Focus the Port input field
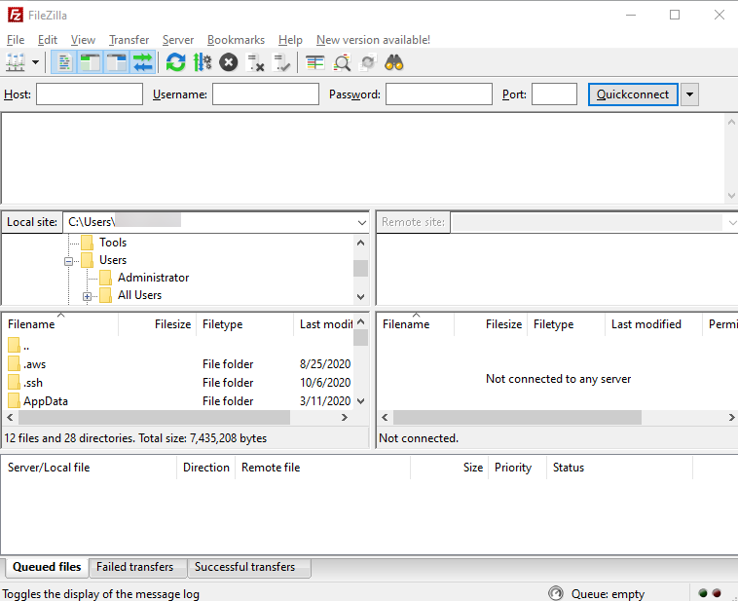This screenshot has width=738, height=601. click(554, 94)
